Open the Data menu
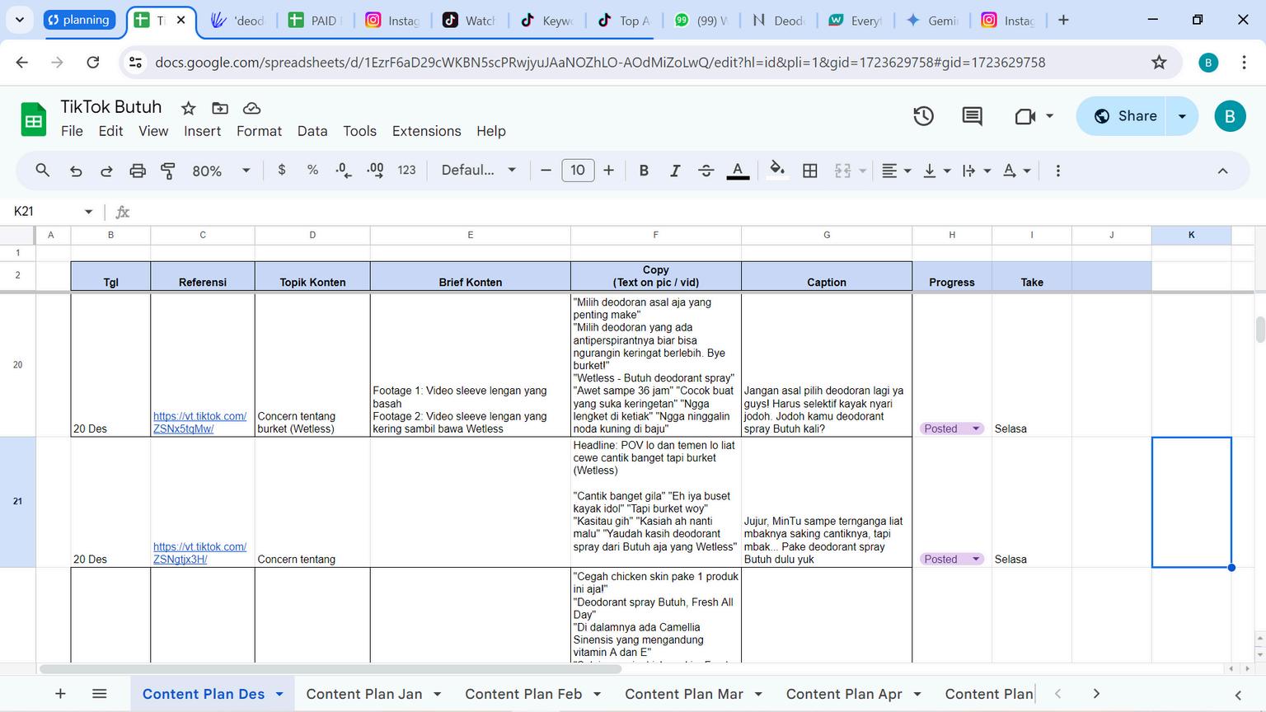Image resolution: width=1266 pixels, height=712 pixels. (312, 131)
